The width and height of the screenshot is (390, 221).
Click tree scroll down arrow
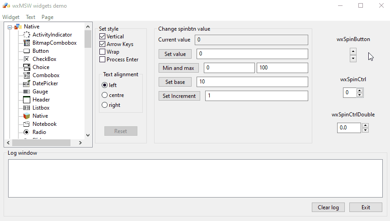[88, 135]
